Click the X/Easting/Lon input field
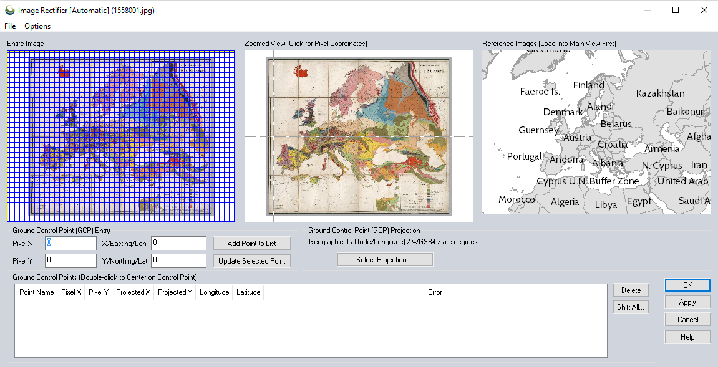Viewport: 718px width, 367px height. tap(178, 243)
